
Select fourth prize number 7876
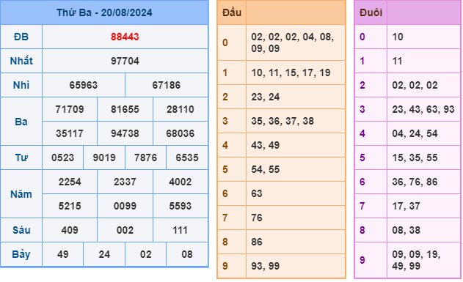145,157
